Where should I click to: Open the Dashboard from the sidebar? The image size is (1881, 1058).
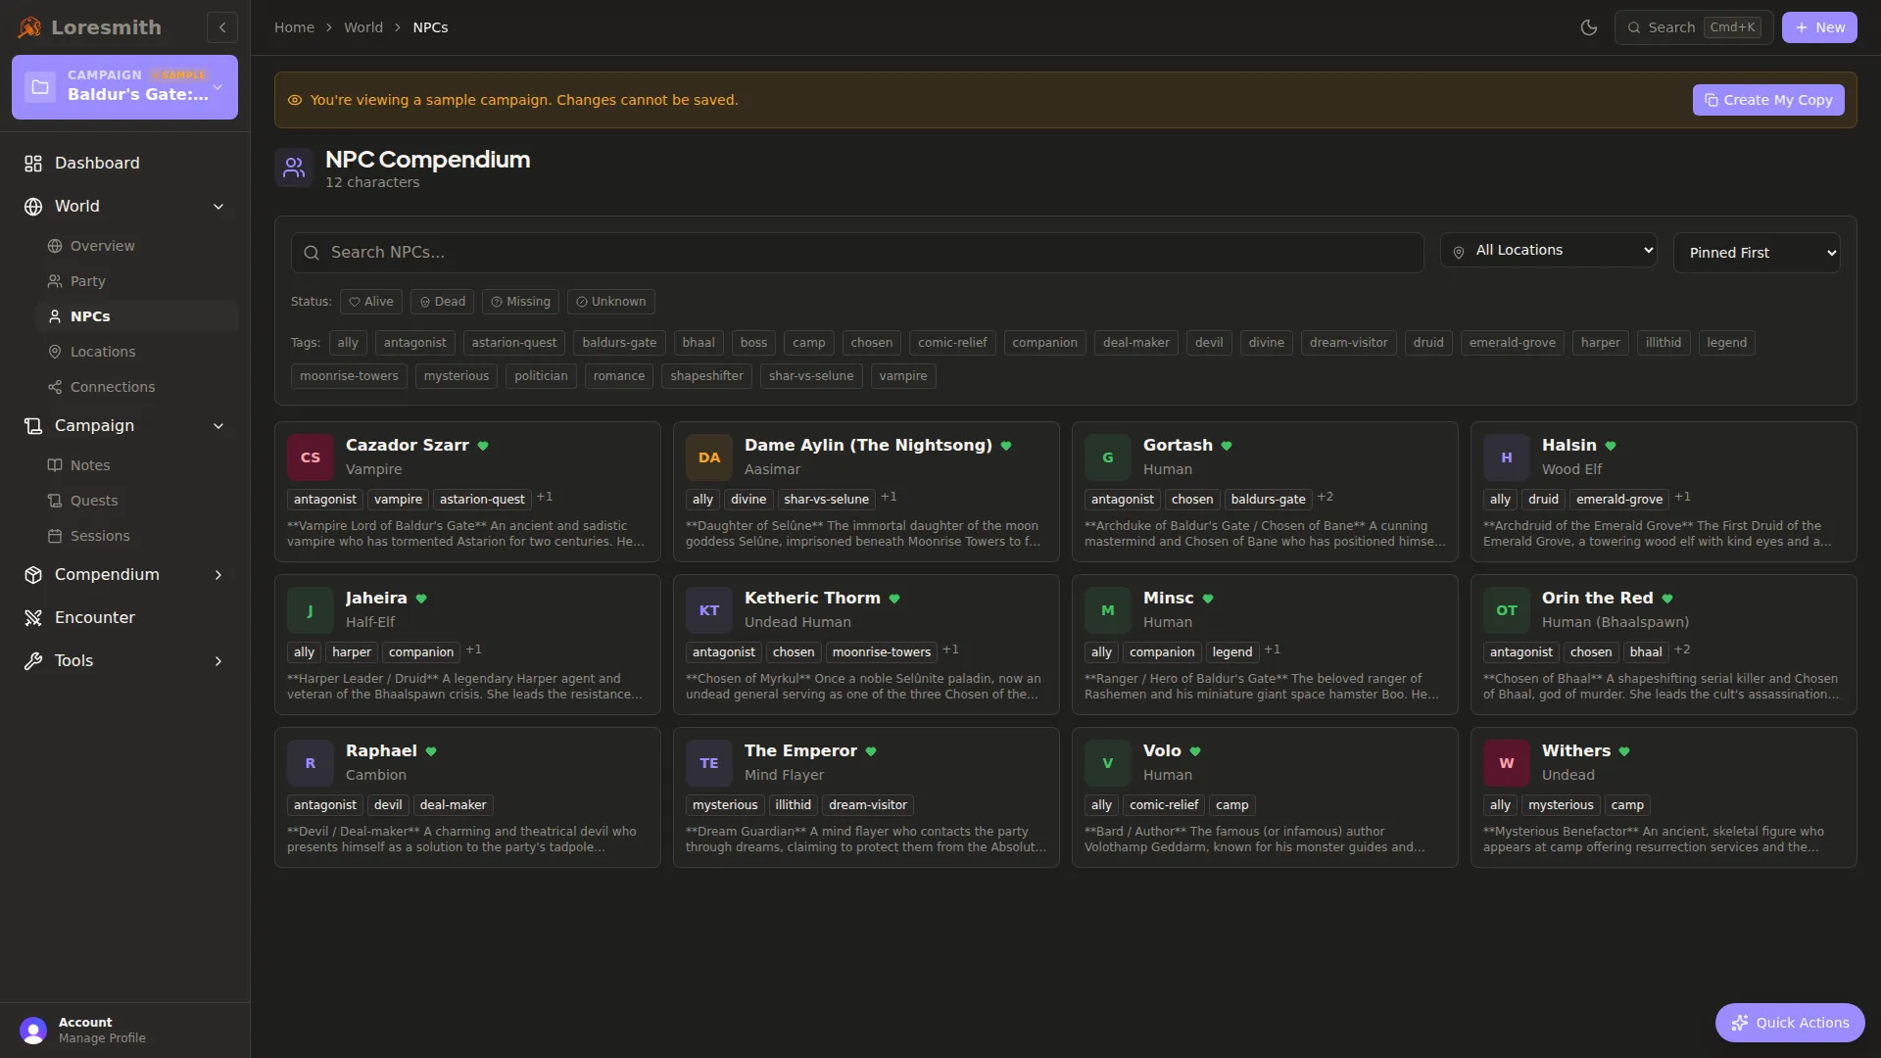(95, 163)
